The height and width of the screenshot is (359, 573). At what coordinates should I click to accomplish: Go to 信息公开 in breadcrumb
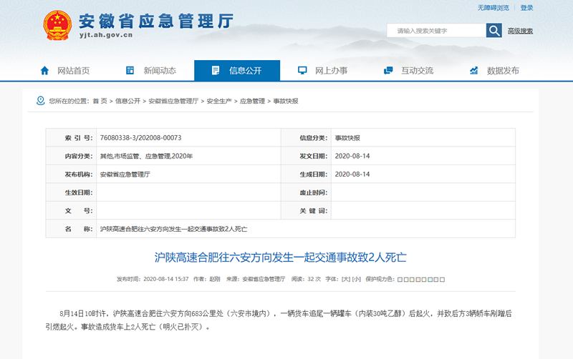(x=127, y=101)
